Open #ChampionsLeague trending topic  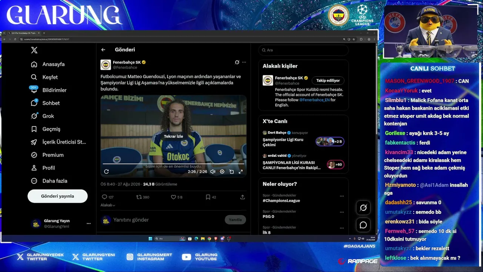coord(281,201)
